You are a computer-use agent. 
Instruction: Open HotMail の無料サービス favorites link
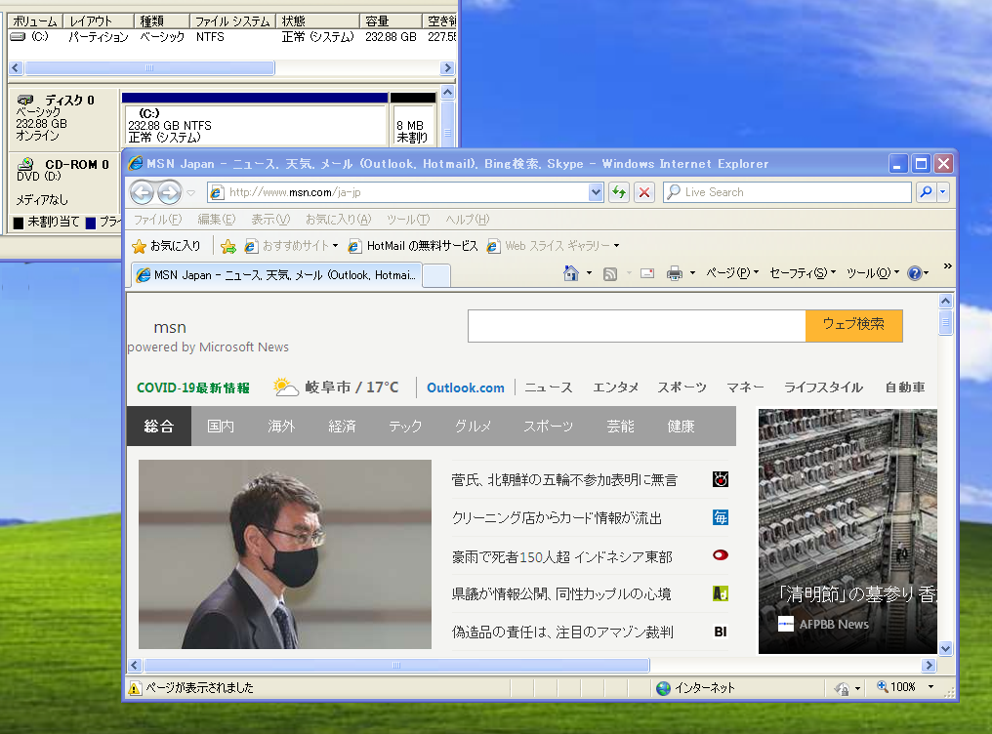click(414, 246)
